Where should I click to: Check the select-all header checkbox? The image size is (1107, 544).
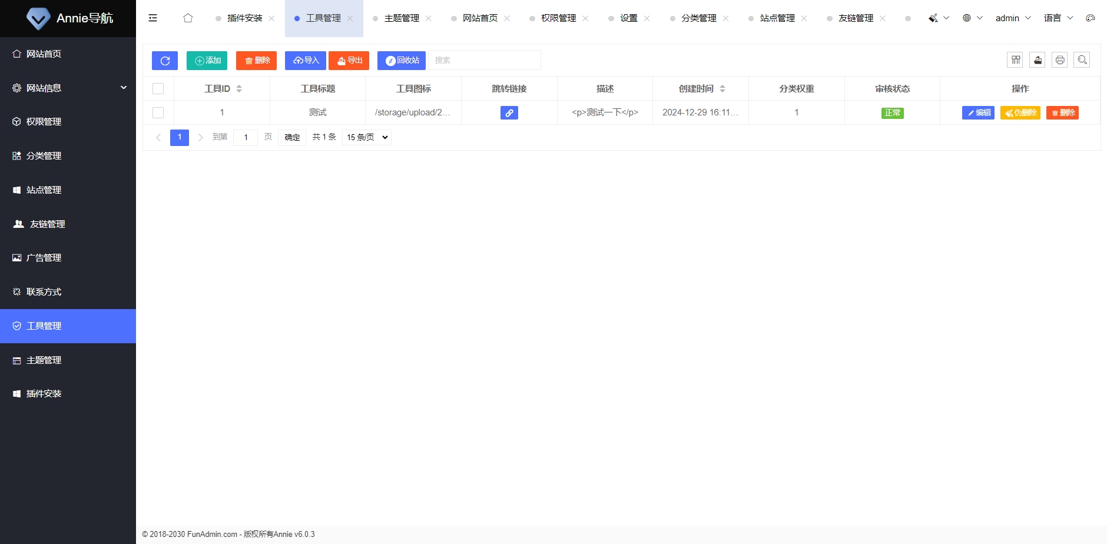pos(158,88)
